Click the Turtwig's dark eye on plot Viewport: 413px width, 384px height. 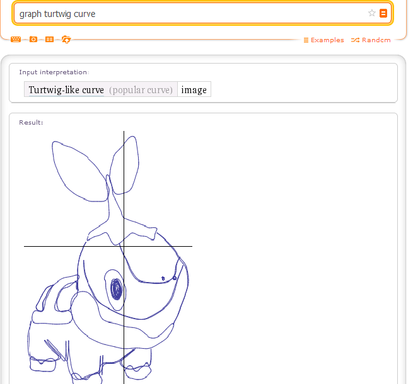click(116, 290)
